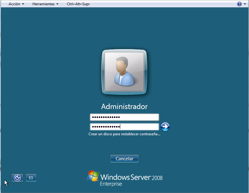Open the Acción menu
Image resolution: width=249 pixels, height=193 pixels.
tap(14, 4)
